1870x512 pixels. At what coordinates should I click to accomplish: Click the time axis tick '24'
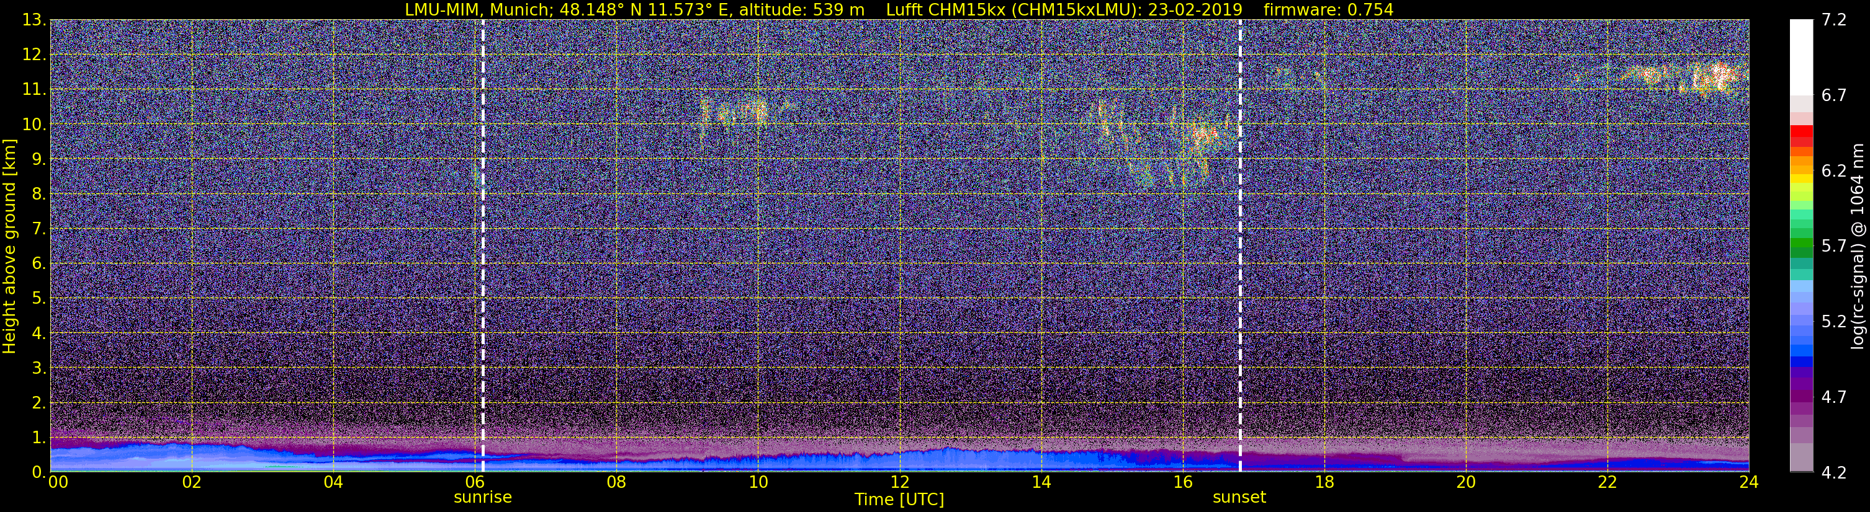1749,482
